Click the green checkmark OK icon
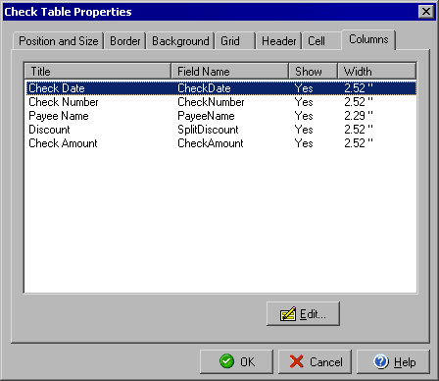The width and height of the screenshot is (439, 381). 226,361
